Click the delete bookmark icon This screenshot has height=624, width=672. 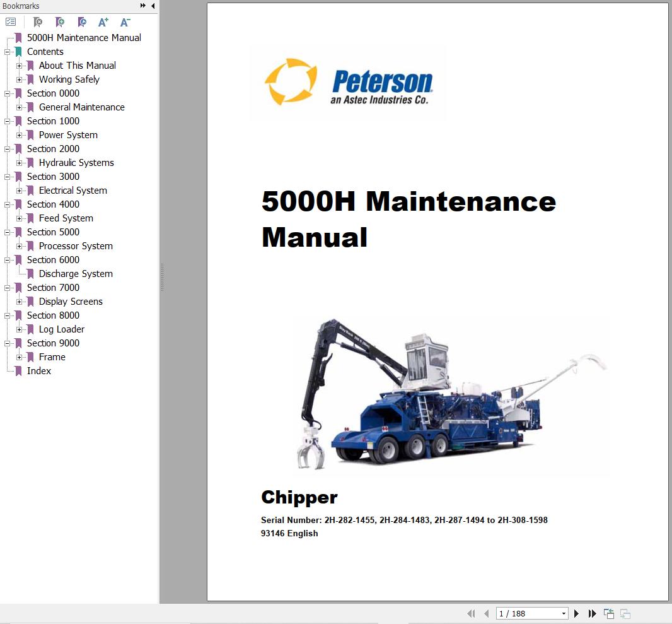click(x=38, y=22)
